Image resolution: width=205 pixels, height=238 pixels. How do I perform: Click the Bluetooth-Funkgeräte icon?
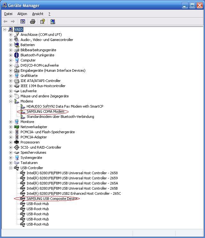coord(17,55)
